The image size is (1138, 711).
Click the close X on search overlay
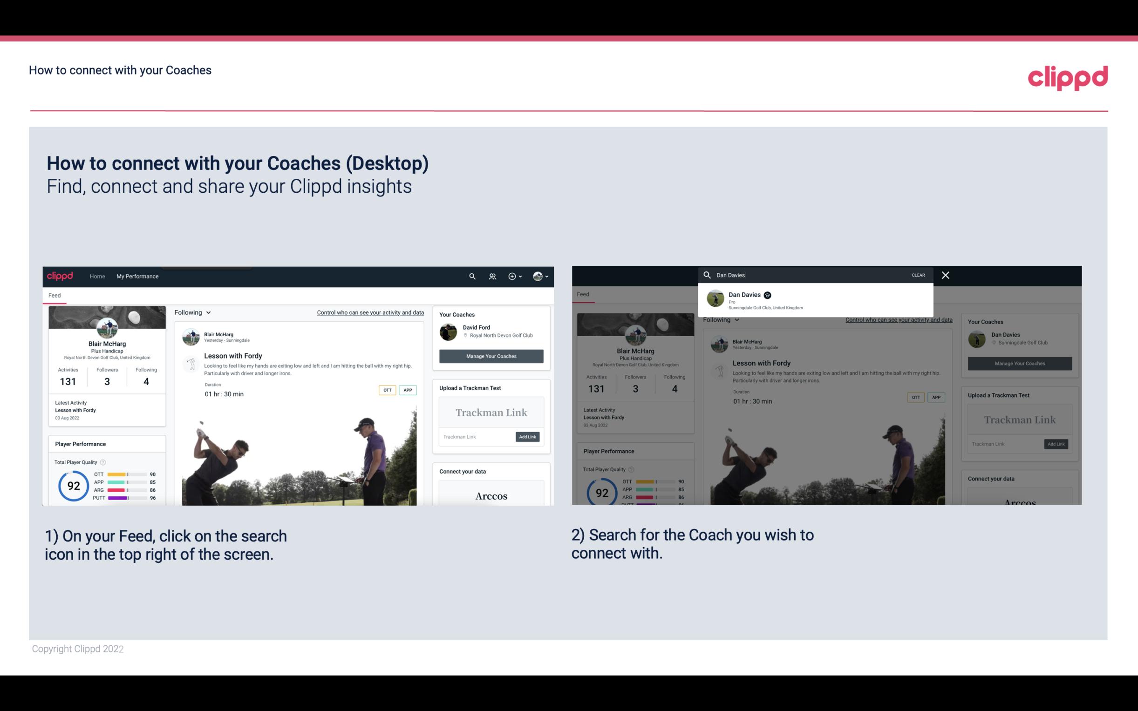click(x=946, y=275)
